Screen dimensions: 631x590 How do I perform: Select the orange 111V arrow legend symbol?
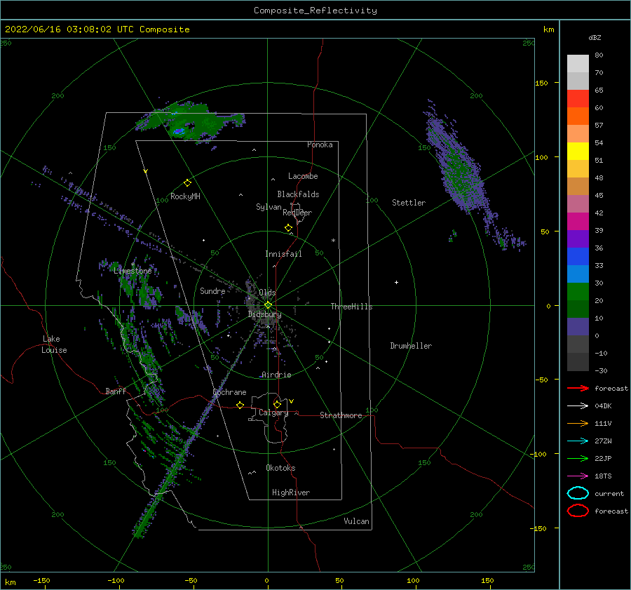(x=578, y=423)
